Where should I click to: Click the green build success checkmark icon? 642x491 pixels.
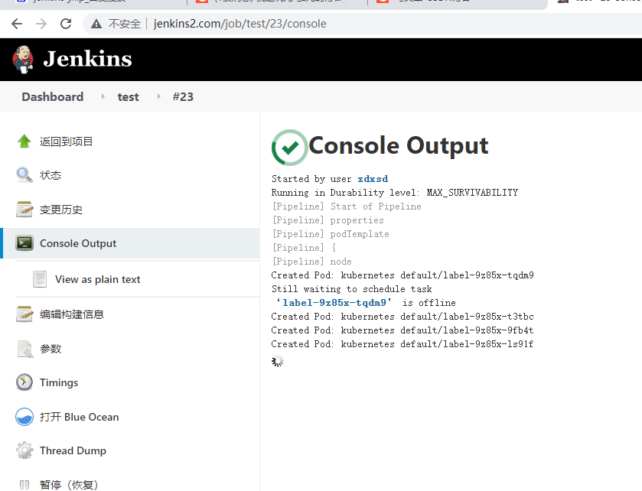tap(289, 148)
